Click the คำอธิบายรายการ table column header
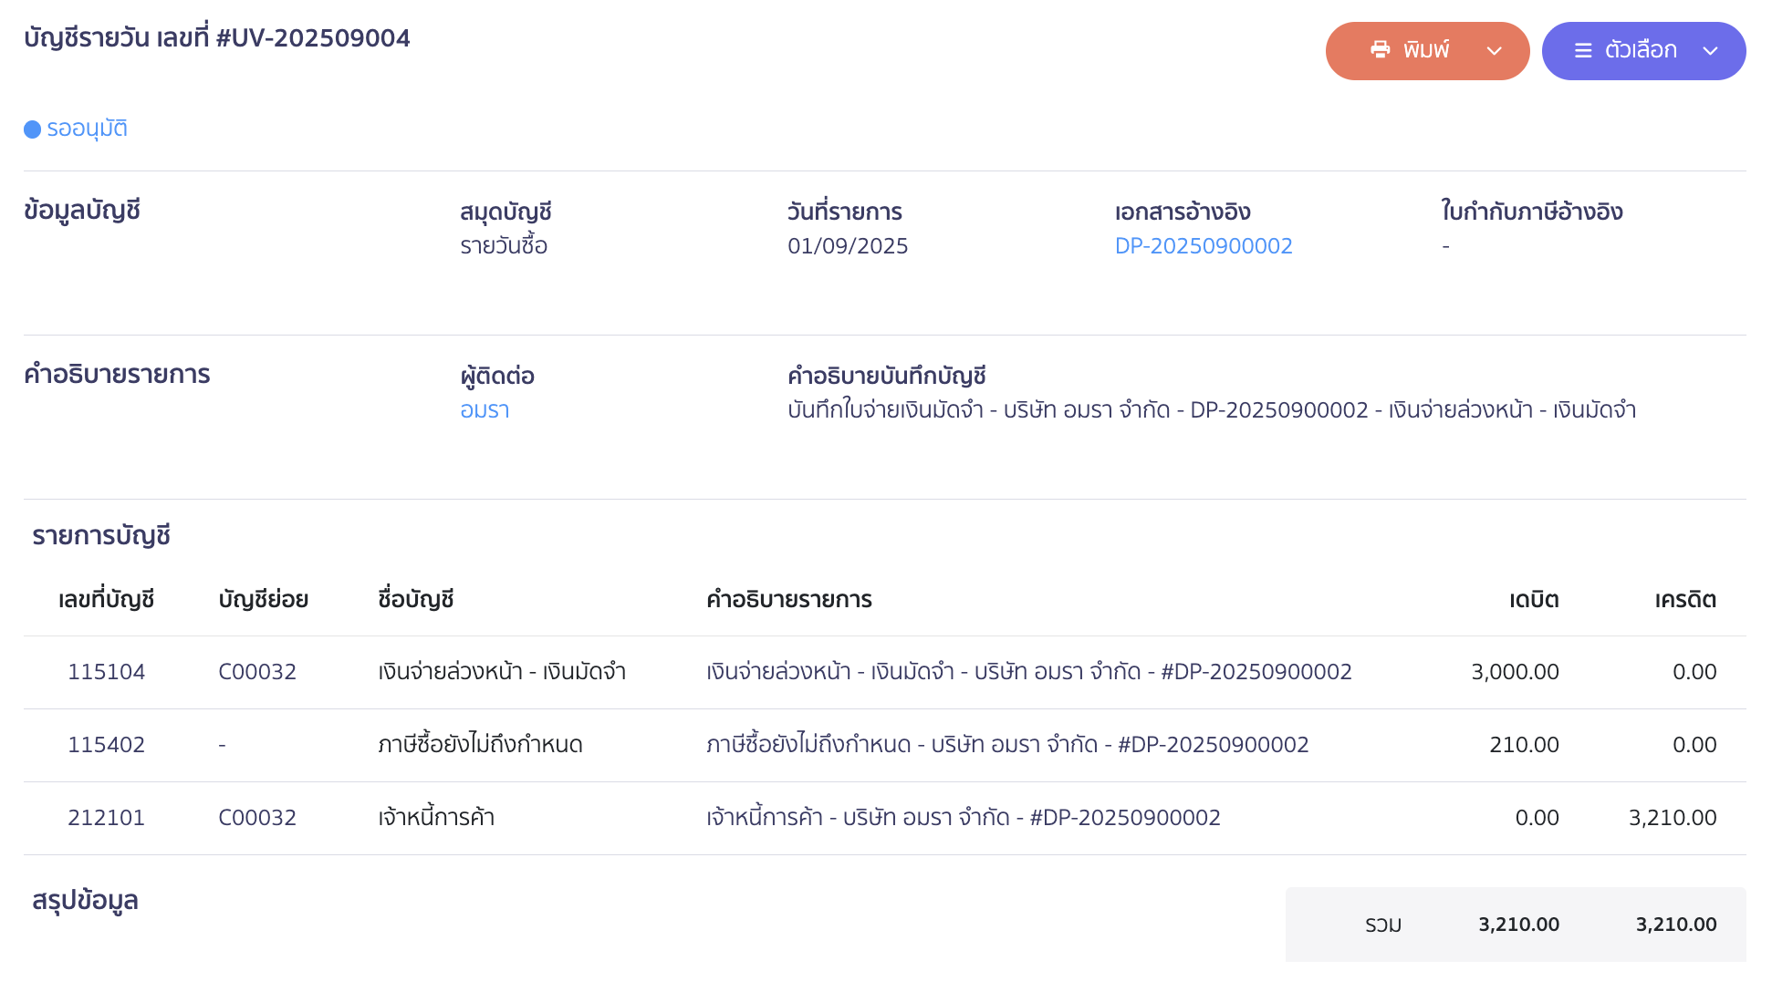 [x=789, y=600]
